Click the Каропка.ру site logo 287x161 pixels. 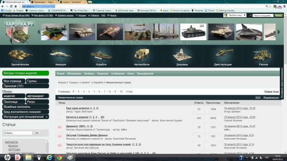pos(19,24)
